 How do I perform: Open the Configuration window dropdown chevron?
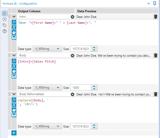point(149,4)
